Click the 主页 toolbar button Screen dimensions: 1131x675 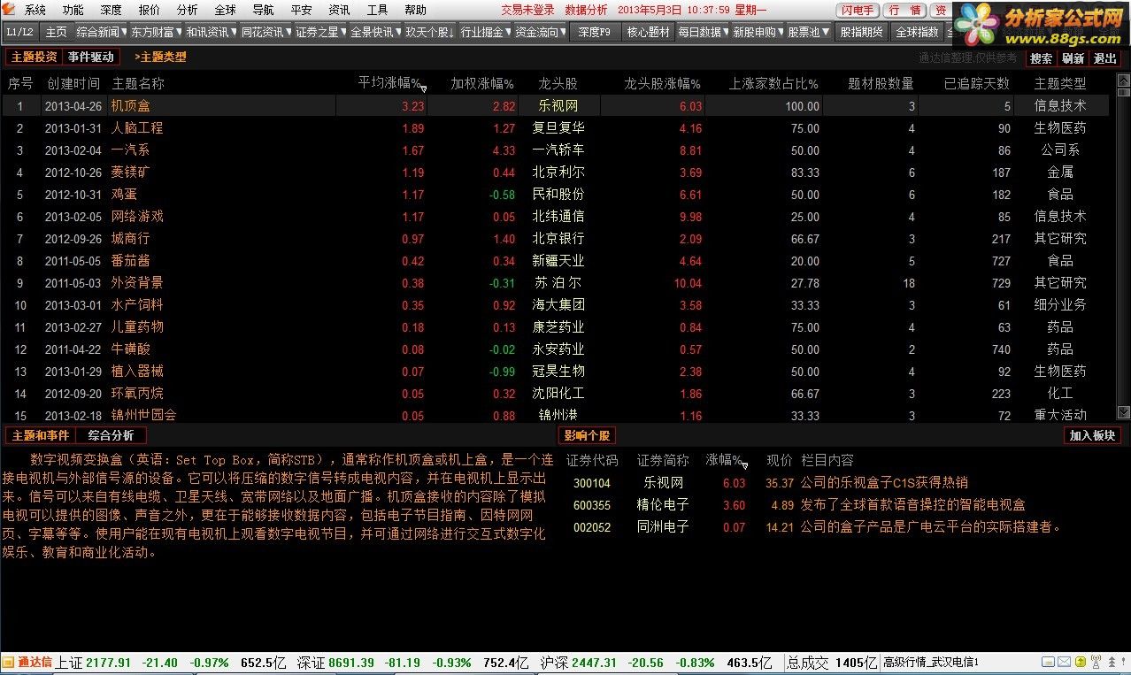[x=56, y=32]
